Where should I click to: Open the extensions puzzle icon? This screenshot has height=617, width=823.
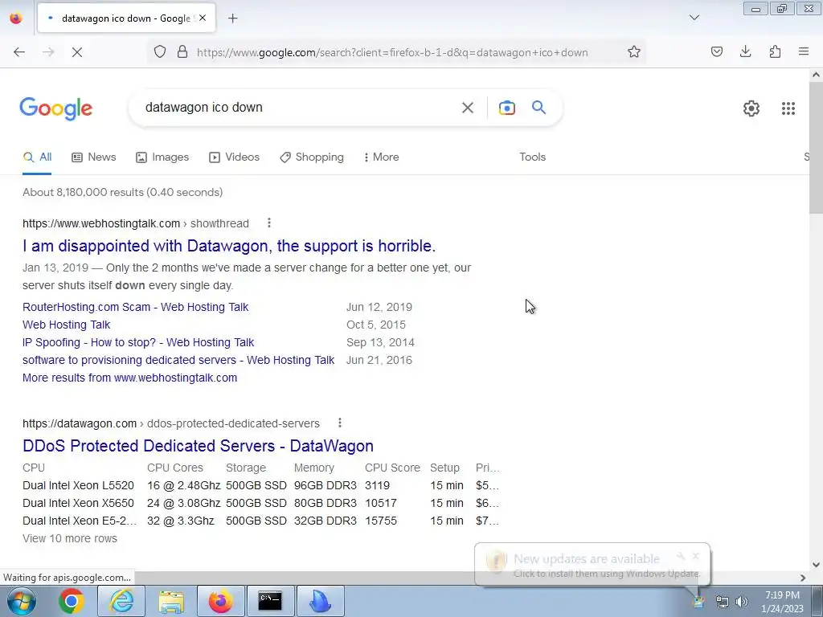point(775,51)
